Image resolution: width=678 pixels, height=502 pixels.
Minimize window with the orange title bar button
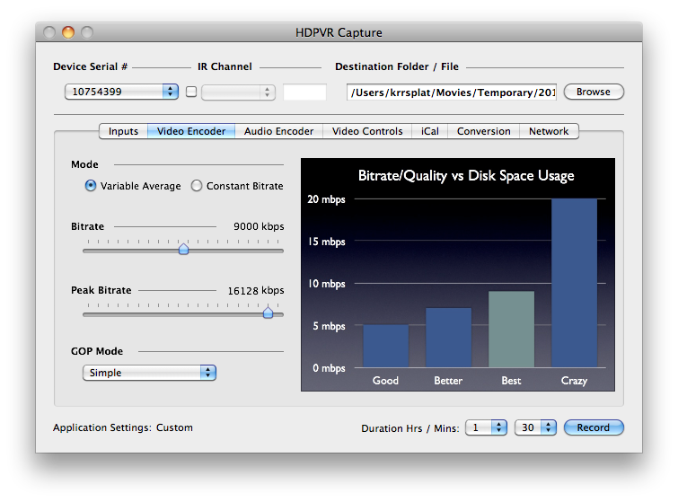(x=68, y=32)
